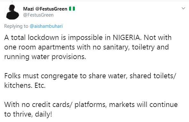Click 'to thrive, daily!' closing line

[28, 114]
